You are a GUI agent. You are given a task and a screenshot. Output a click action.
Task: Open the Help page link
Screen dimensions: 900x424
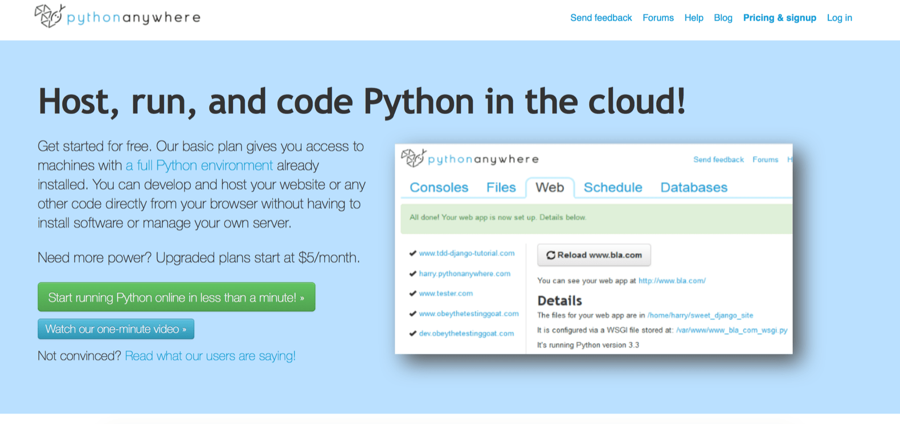694,18
